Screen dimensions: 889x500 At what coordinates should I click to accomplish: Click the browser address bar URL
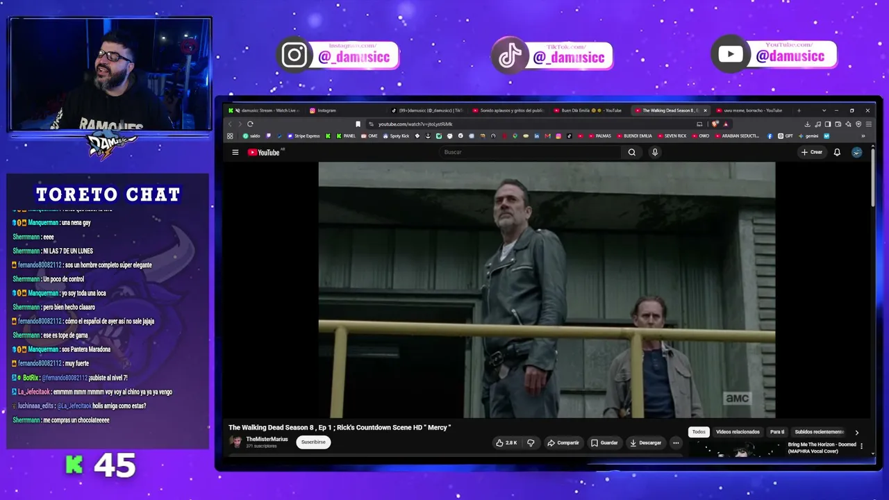pos(415,124)
